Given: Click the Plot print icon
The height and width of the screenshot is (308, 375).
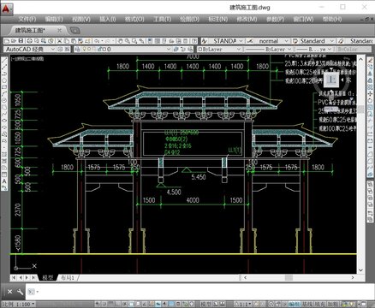Looking at the screenshot, I should (x=30, y=41).
